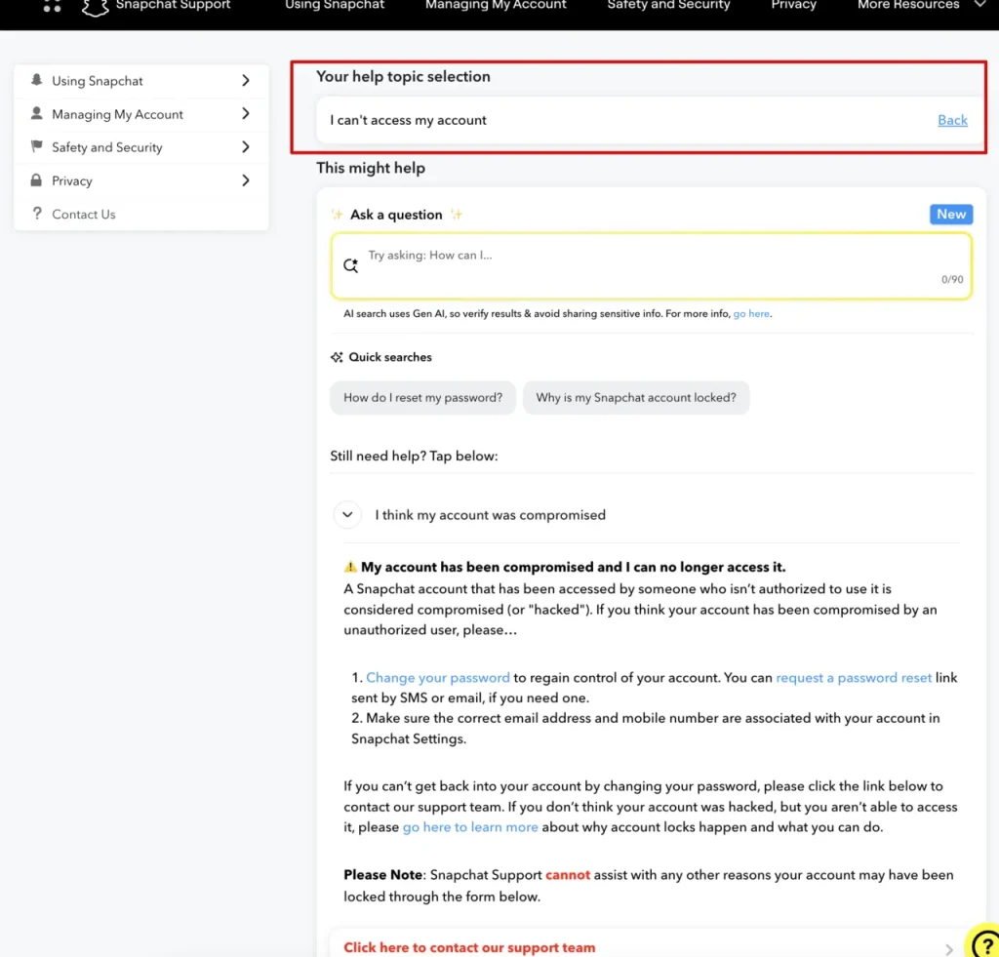The width and height of the screenshot is (999, 957).
Task: Click the Quick searches label
Action: click(390, 357)
